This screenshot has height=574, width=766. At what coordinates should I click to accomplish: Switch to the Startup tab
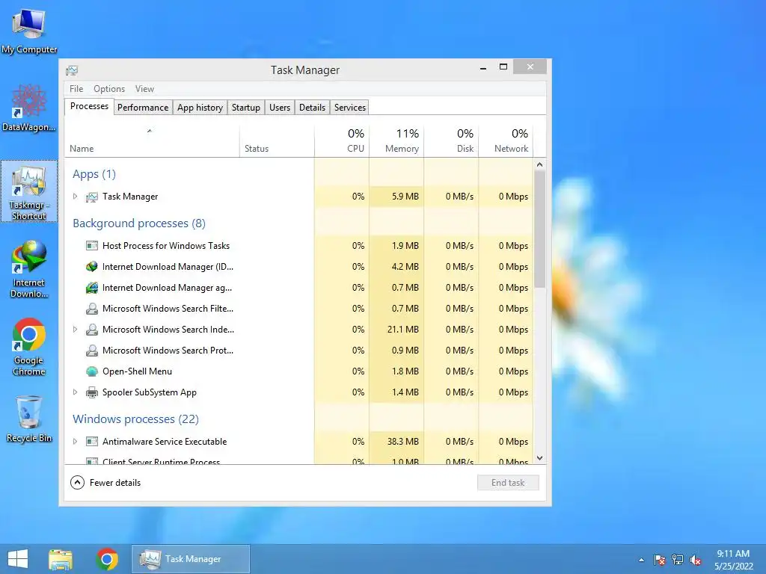click(x=245, y=108)
